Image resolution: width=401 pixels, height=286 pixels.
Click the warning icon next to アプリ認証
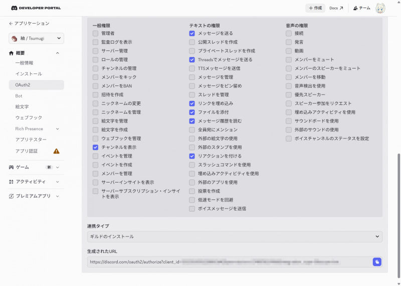click(57, 151)
